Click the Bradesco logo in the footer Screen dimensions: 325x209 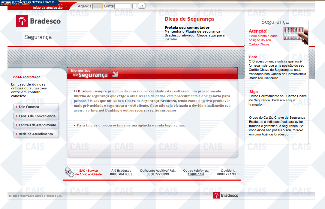pos(226,195)
